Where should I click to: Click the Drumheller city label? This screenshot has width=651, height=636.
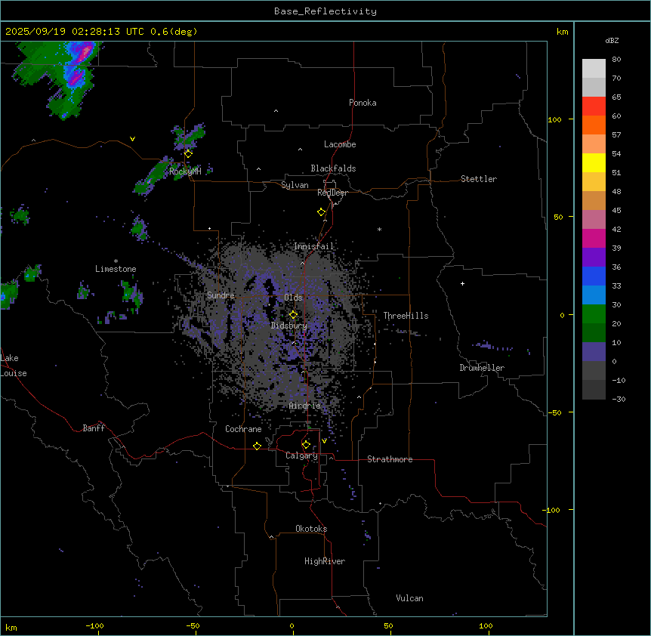[481, 368]
